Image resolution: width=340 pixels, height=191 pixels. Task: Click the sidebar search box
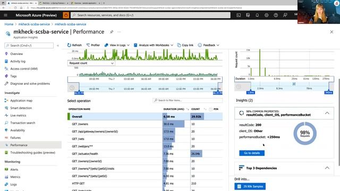pos(29,46)
